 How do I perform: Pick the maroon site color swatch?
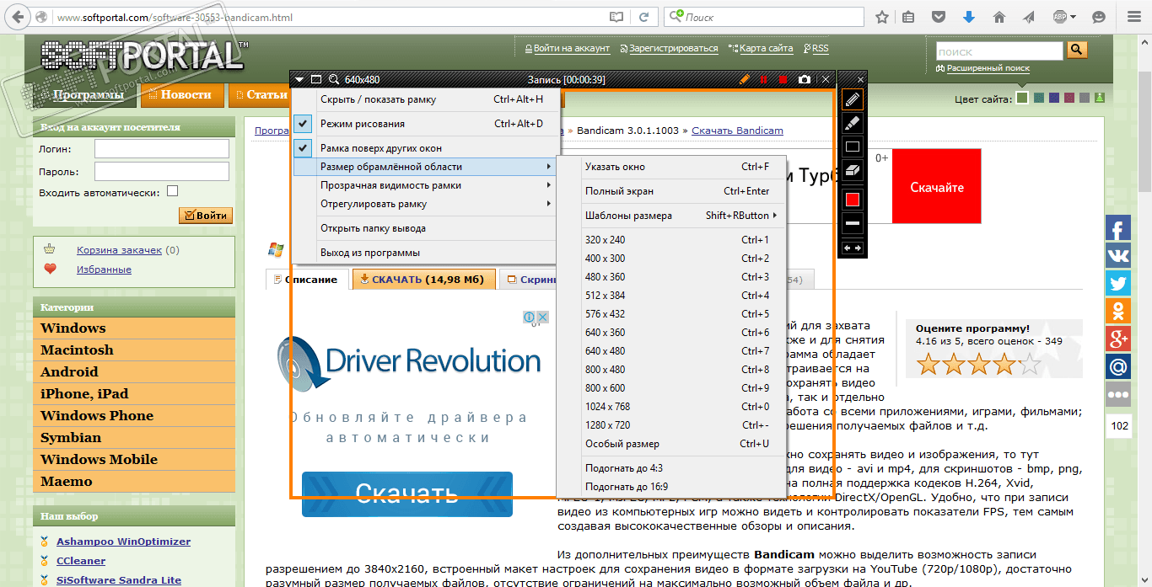(1070, 99)
